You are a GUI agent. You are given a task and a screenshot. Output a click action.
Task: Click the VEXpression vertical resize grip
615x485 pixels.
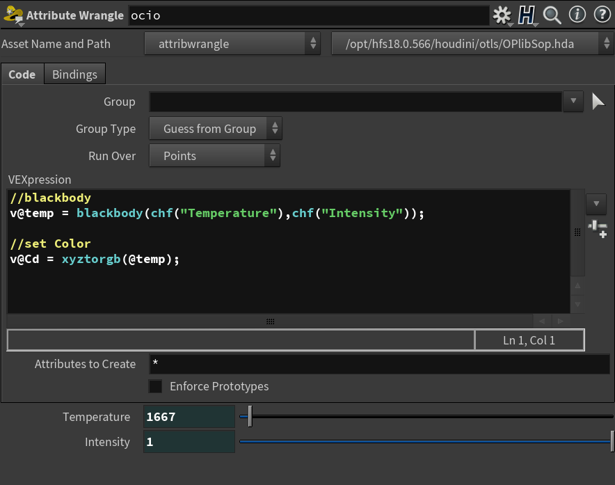click(x=577, y=232)
